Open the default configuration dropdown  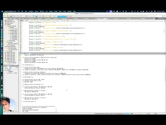click(x=29, y=16)
